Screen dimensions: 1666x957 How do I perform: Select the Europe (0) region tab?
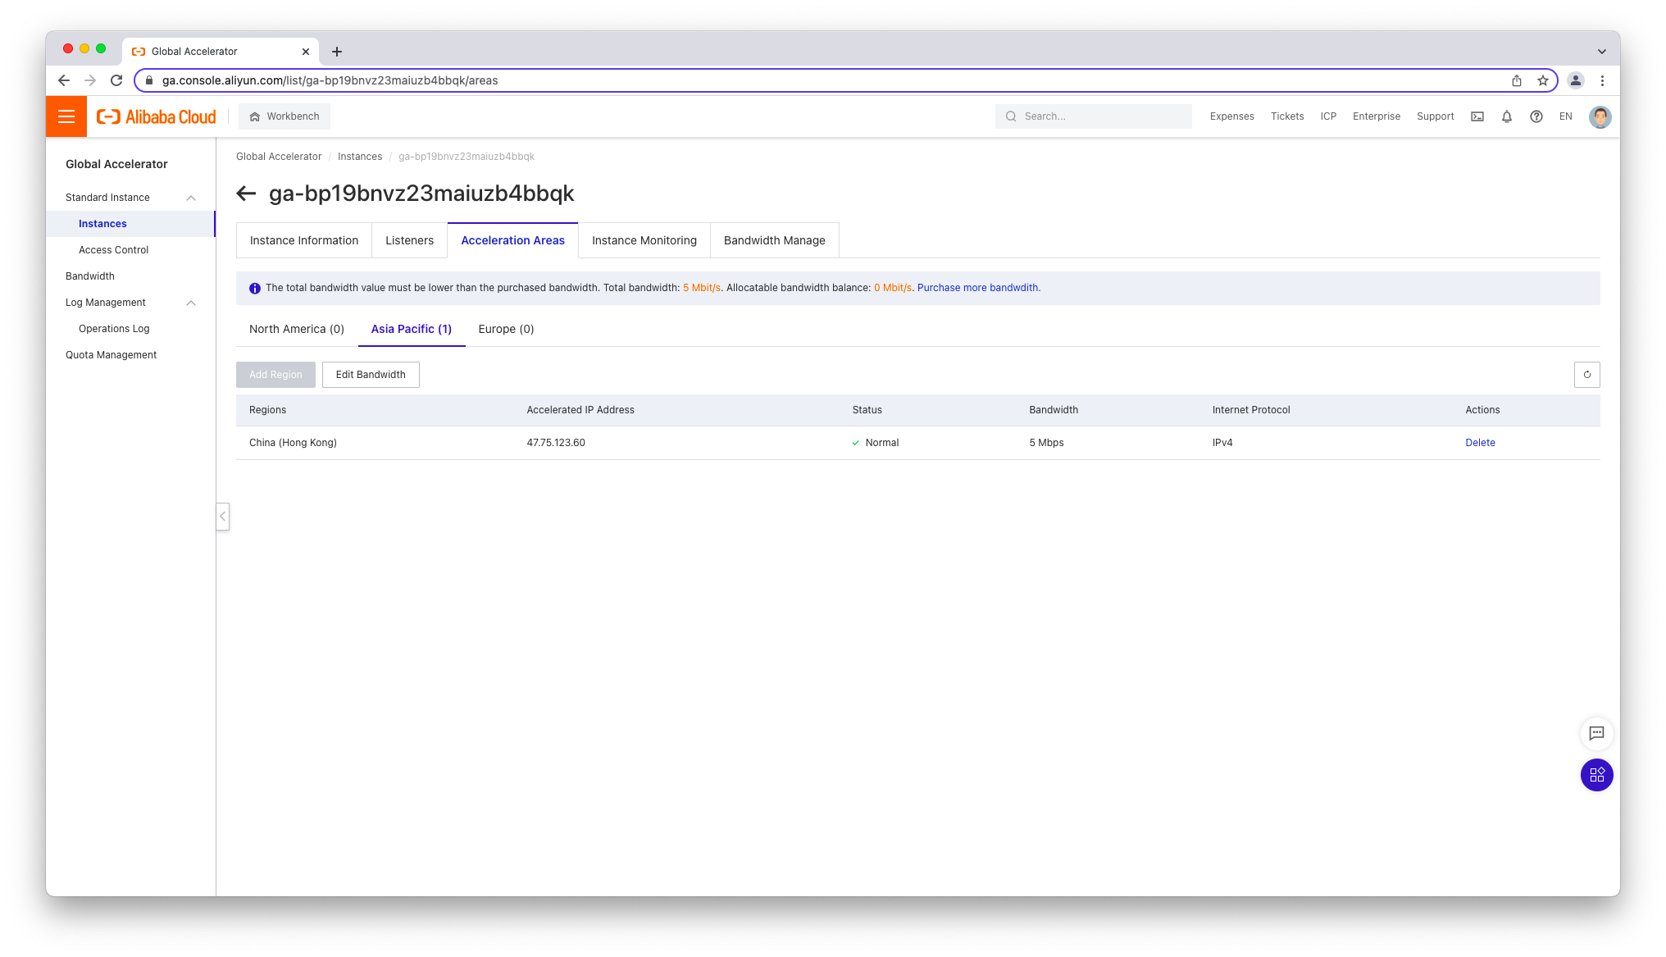[506, 329]
